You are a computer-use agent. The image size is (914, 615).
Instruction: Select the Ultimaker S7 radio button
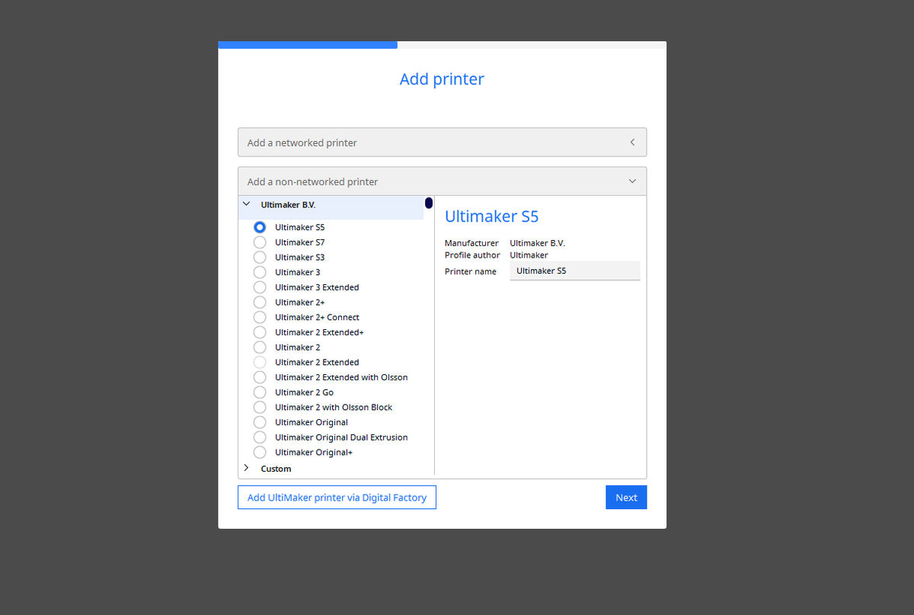(x=260, y=242)
